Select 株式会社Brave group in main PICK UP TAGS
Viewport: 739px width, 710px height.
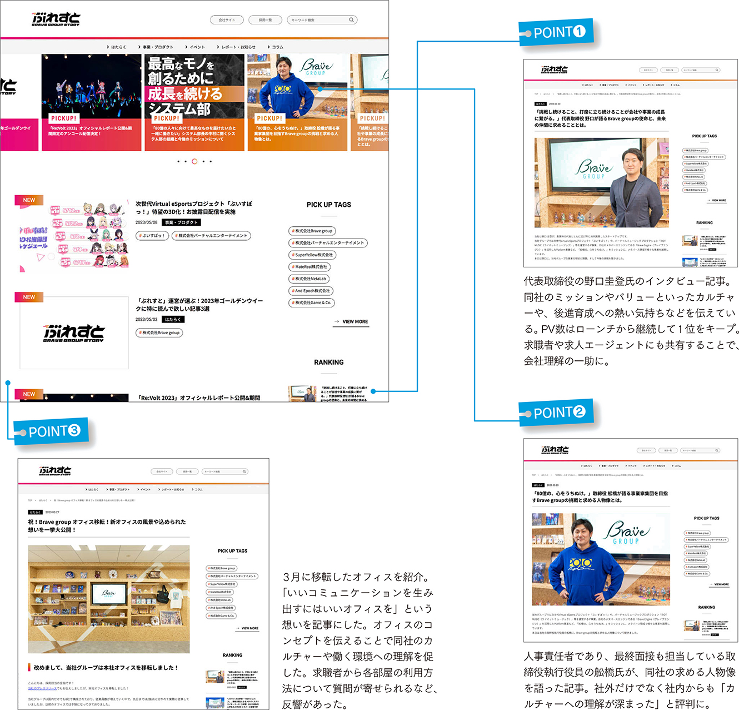tap(312, 231)
